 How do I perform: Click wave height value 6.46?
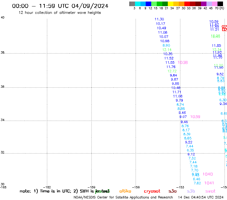click(197, 179)
